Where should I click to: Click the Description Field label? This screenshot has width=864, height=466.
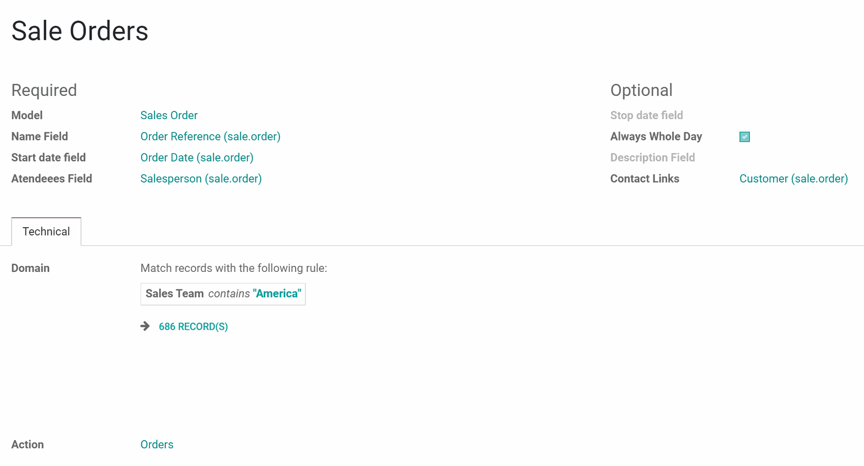(652, 158)
